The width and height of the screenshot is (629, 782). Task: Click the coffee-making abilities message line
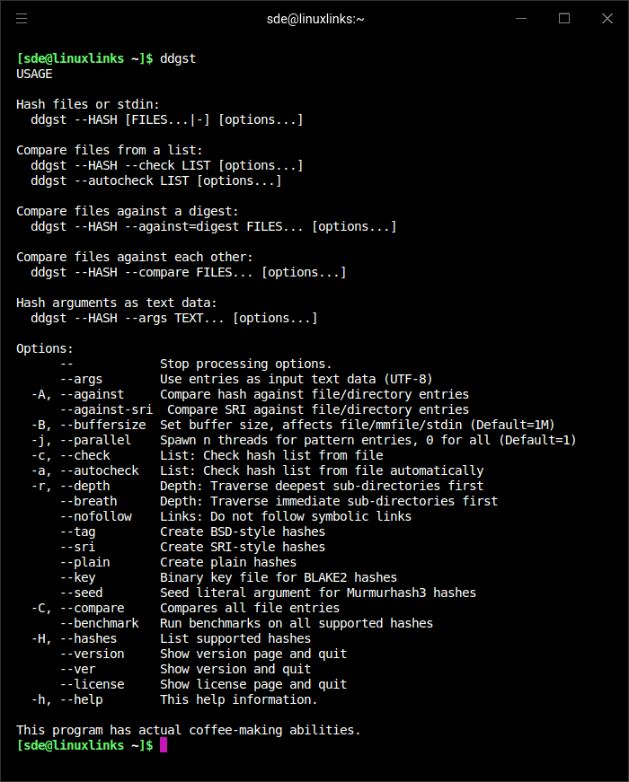[x=188, y=730]
